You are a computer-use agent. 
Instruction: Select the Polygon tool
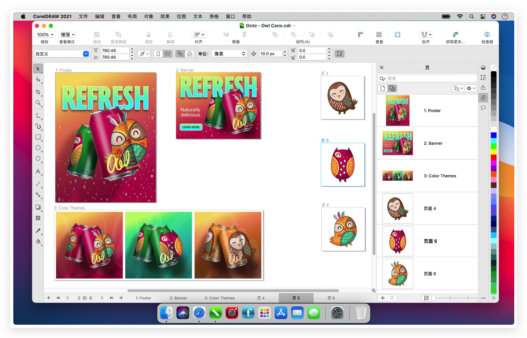tap(38, 159)
